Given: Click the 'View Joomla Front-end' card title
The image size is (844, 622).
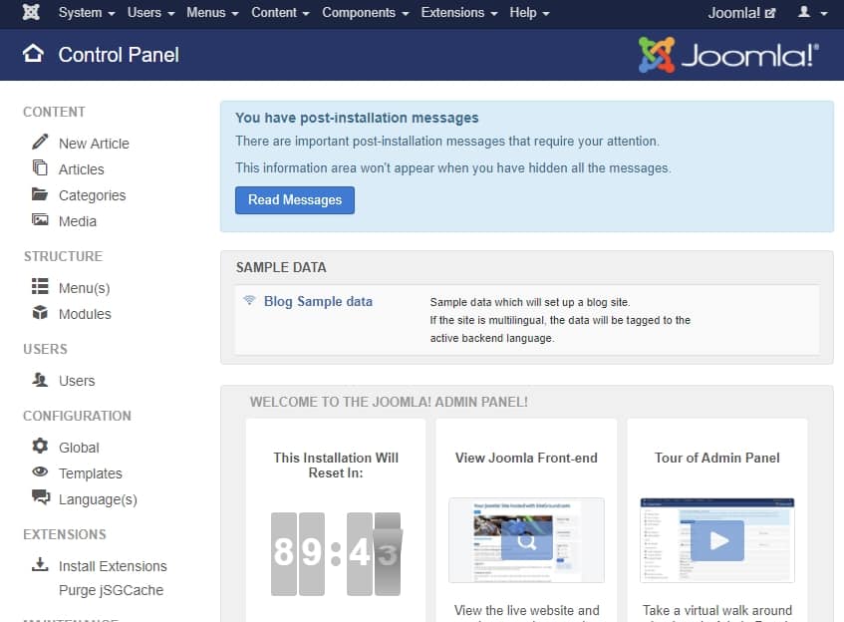Looking at the screenshot, I should pos(526,458).
